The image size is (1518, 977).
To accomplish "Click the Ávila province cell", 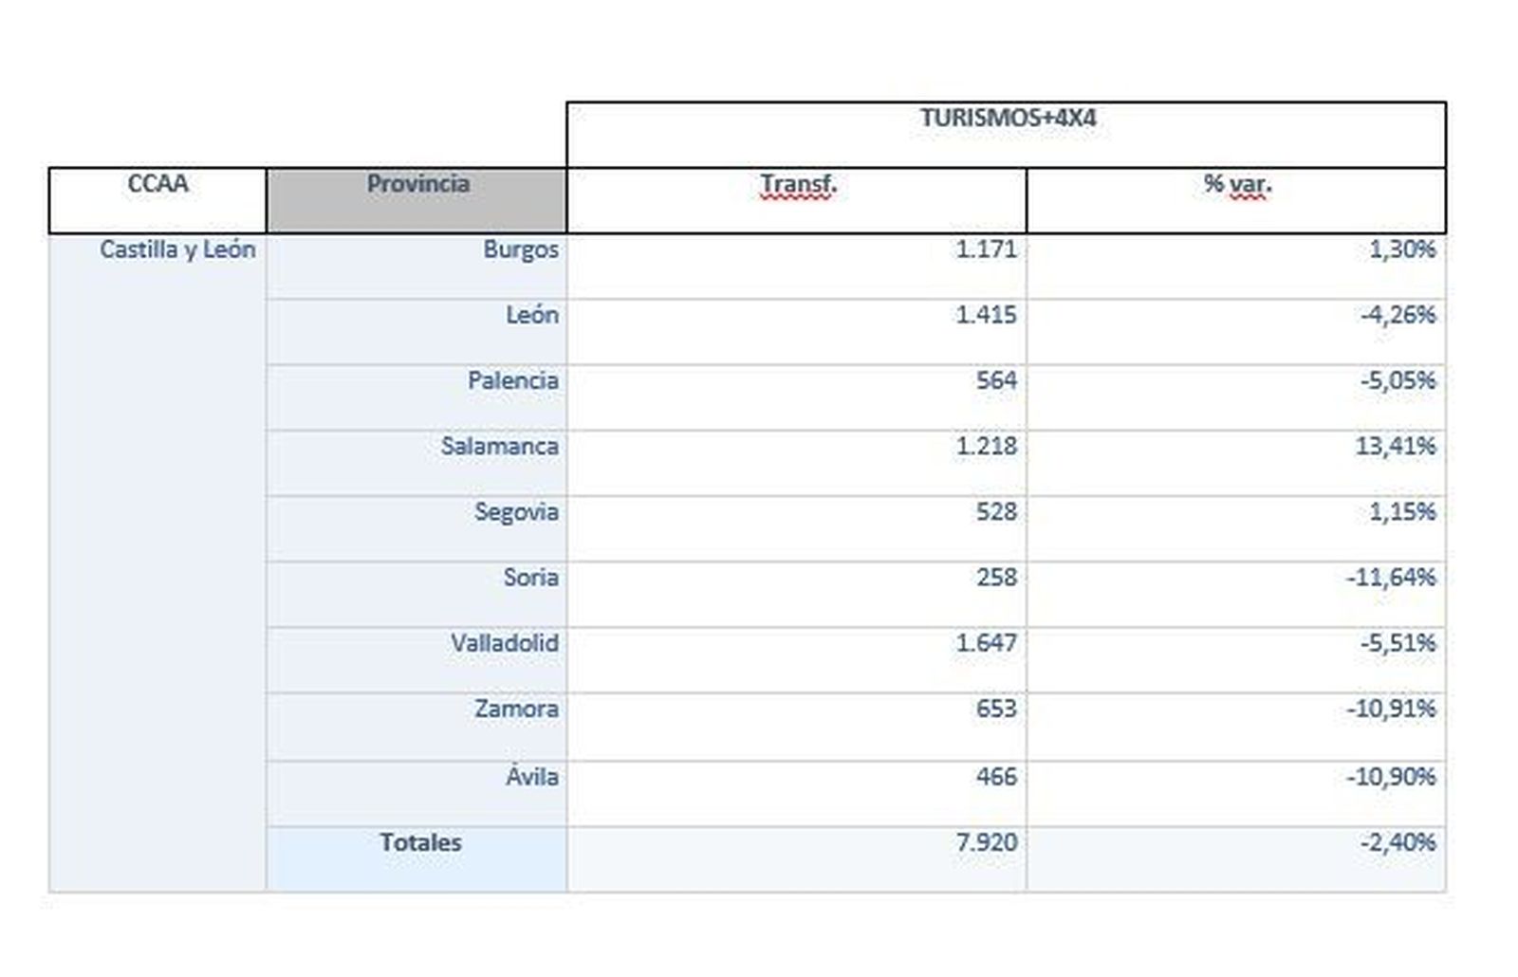I will click(x=531, y=777).
